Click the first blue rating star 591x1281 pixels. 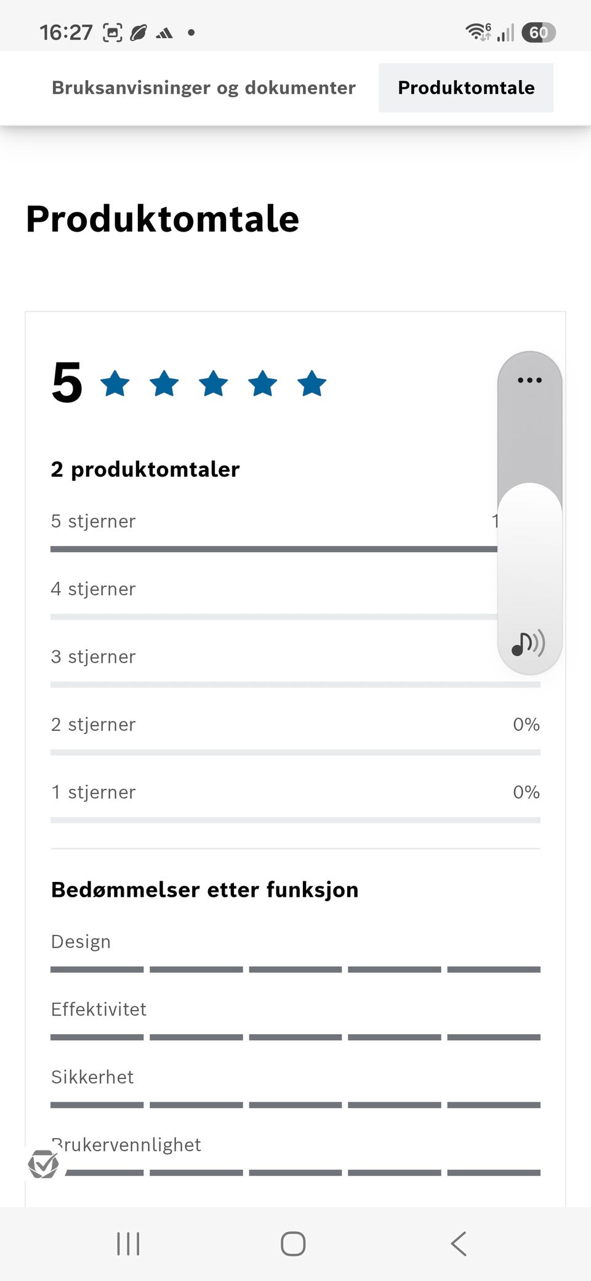click(x=115, y=384)
